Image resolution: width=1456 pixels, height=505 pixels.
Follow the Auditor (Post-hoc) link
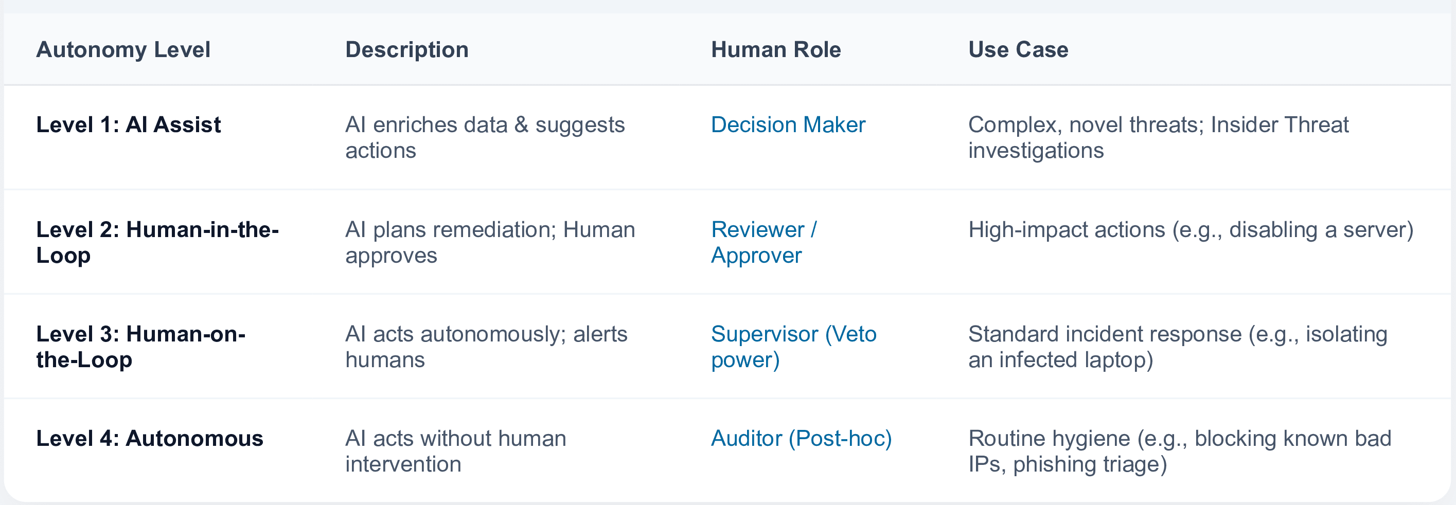tap(801, 438)
